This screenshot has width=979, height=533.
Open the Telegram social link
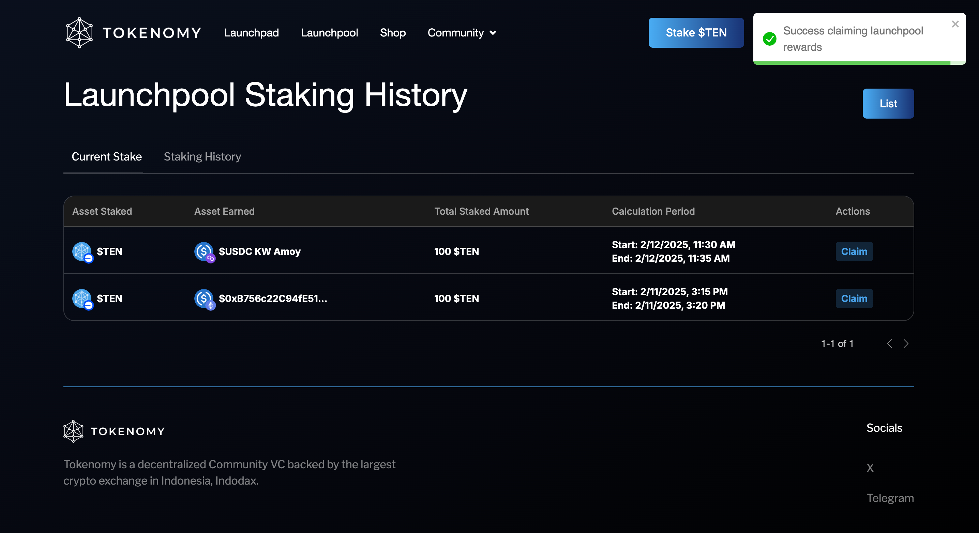890,498
